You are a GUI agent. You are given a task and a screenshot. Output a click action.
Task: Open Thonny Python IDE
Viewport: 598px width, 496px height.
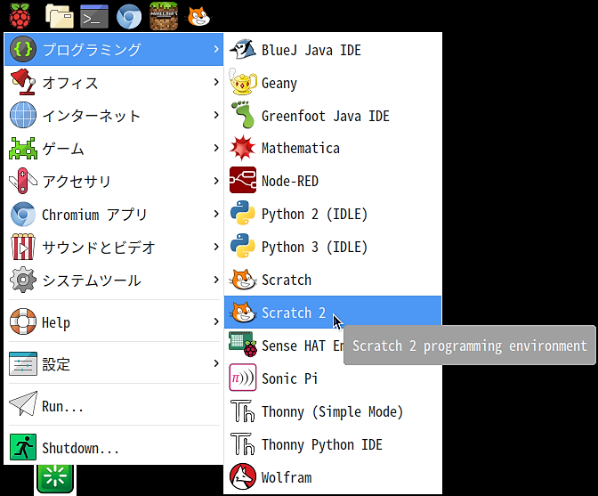333,444
